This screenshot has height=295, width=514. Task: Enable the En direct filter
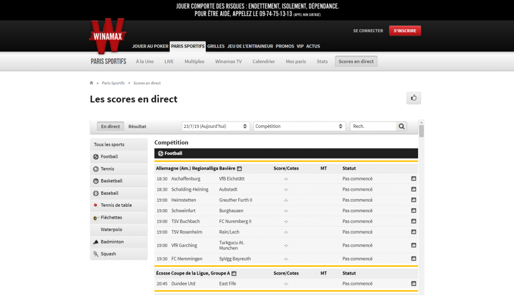tap(110, 126)
